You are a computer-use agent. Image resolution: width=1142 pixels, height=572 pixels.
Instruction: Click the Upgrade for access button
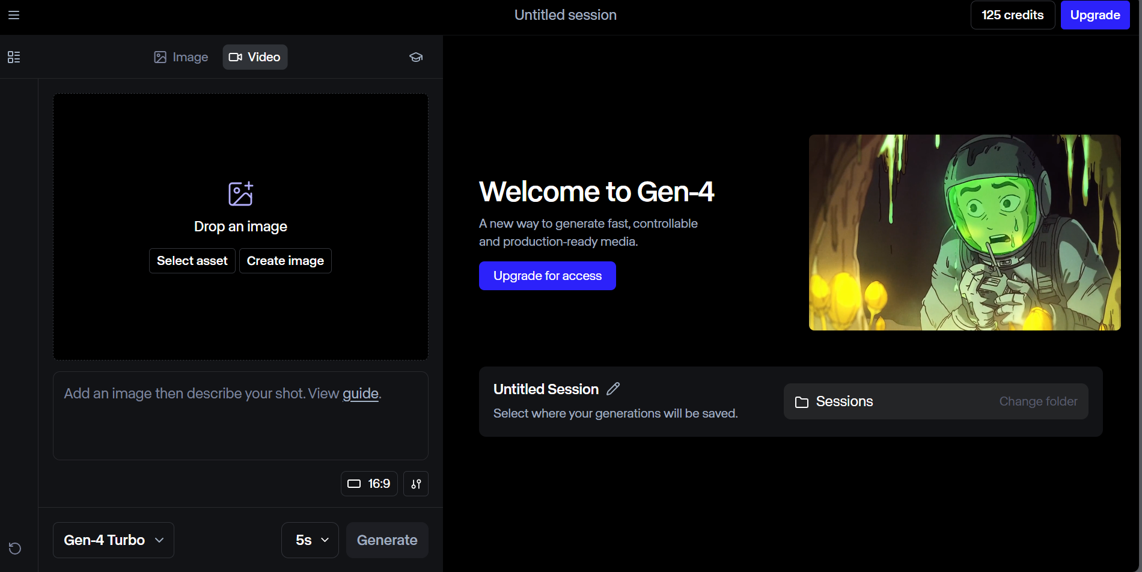coord(548,276)
